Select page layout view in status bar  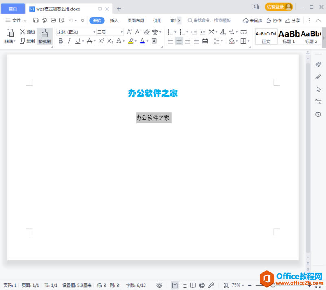175,285
